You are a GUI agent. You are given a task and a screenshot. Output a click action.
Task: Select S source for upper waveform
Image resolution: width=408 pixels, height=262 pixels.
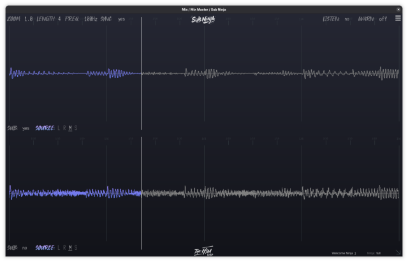pos(76,128)
